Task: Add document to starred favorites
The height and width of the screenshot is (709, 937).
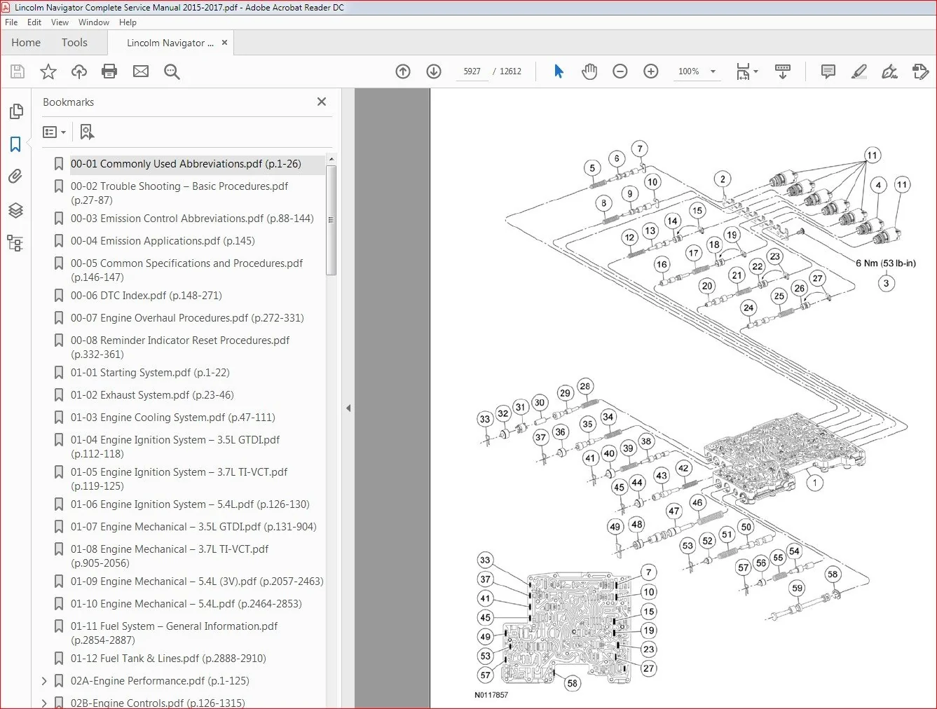Action: click(x=48, y=71)
